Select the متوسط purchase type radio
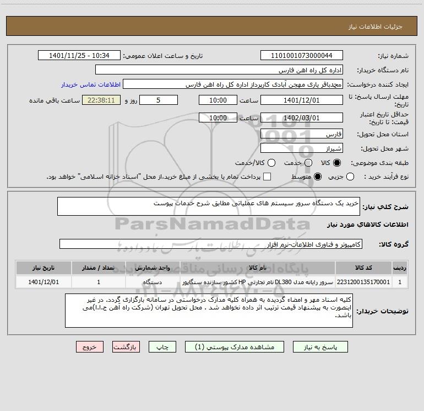424x411 pixels. pos(318,177)
